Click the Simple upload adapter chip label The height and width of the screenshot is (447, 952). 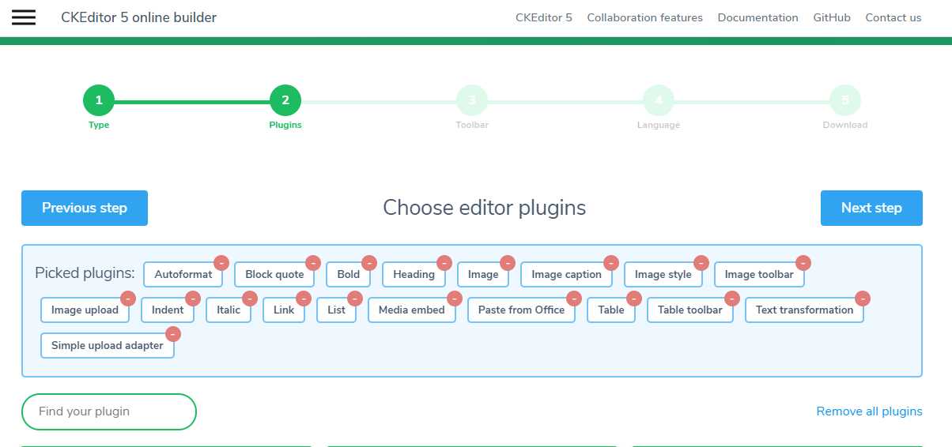tap(108, 345)
